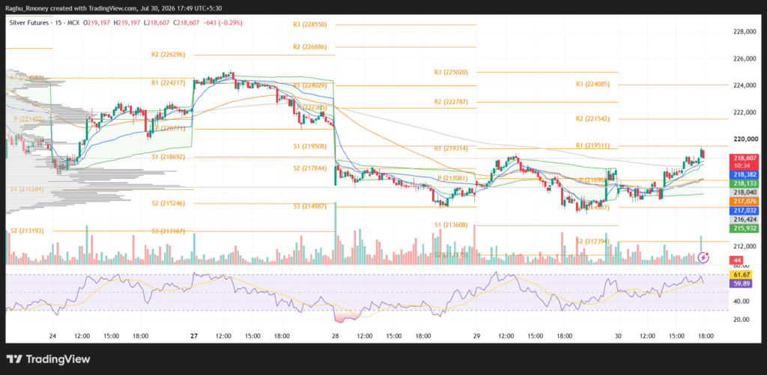
Task: Click the S2 (212394) pivot label
Action: (x=592, y=241)
